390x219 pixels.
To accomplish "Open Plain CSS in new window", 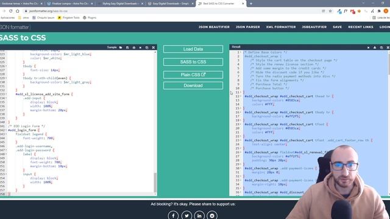I will point(193,75).
